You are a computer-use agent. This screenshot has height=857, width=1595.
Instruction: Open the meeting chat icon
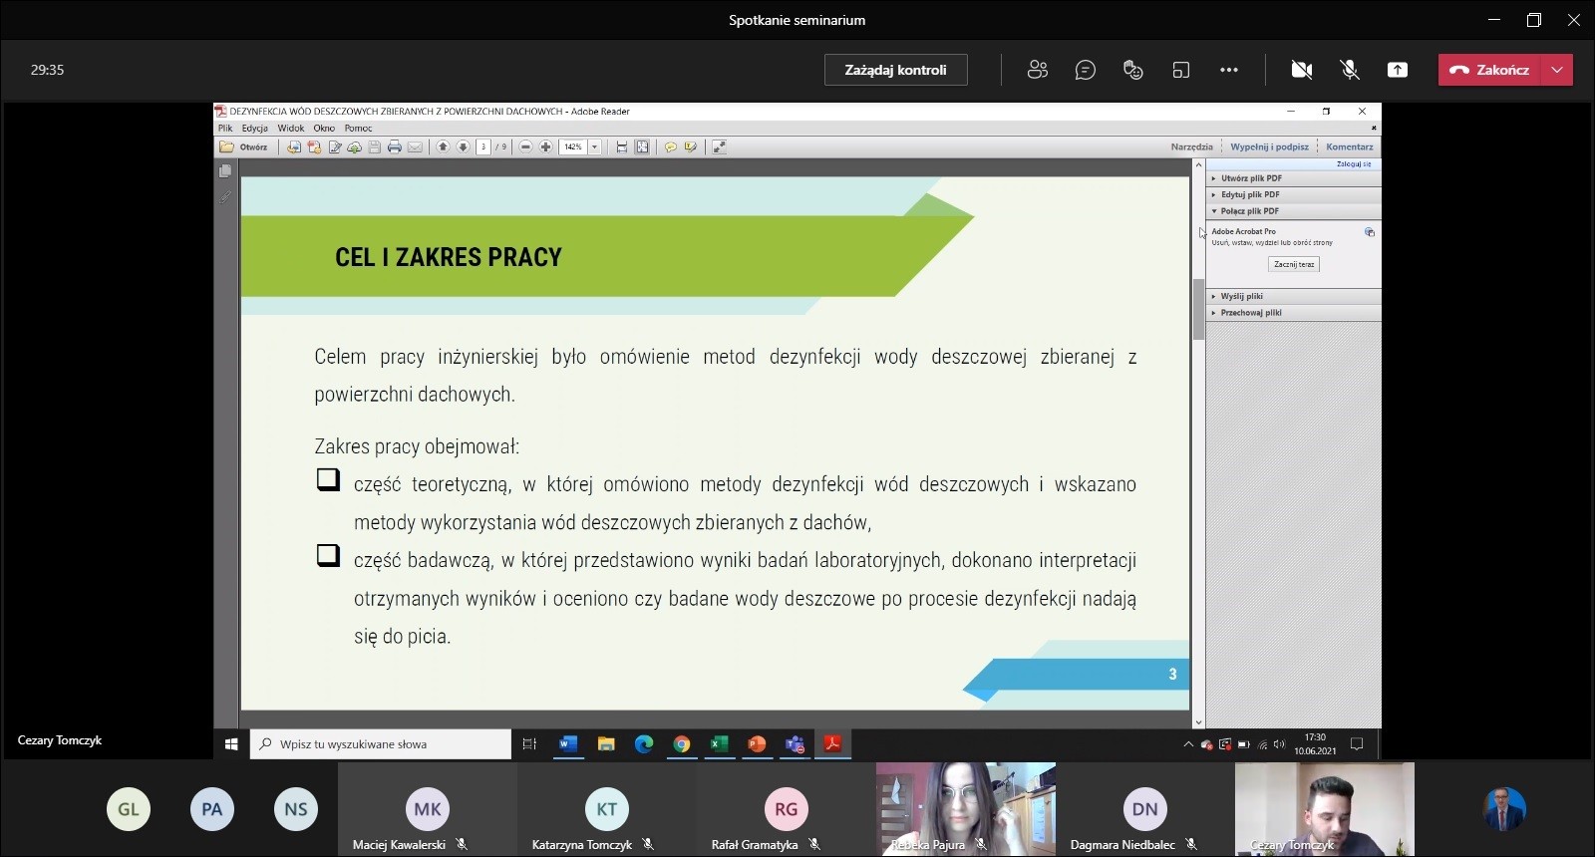[x=1086, y=70]
